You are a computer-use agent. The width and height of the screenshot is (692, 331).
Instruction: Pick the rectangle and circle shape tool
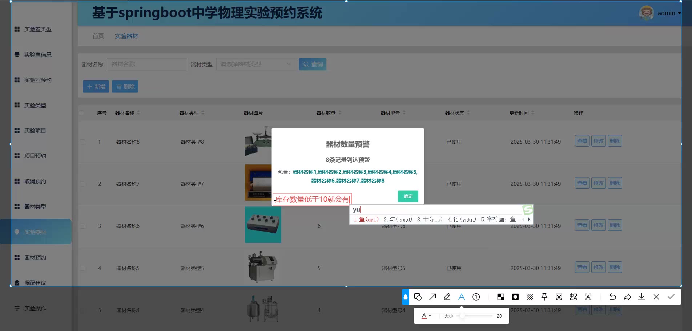pyautogui.click(x=418, y=297)
